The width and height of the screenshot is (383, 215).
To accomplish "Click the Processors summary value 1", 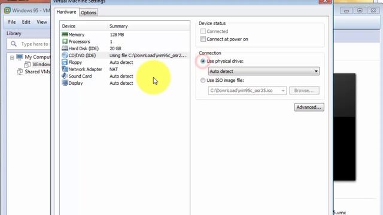I will click(111, 41).
